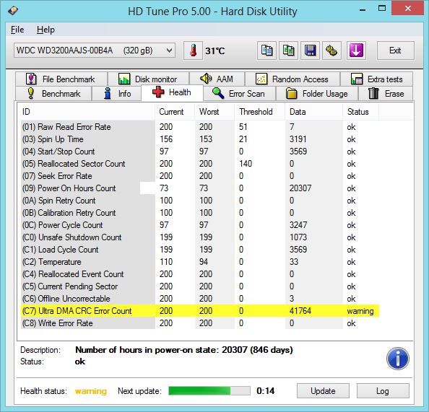429x412 pixels.
Task: Select the (C2) Temperature row
Action: click(200, 262)
